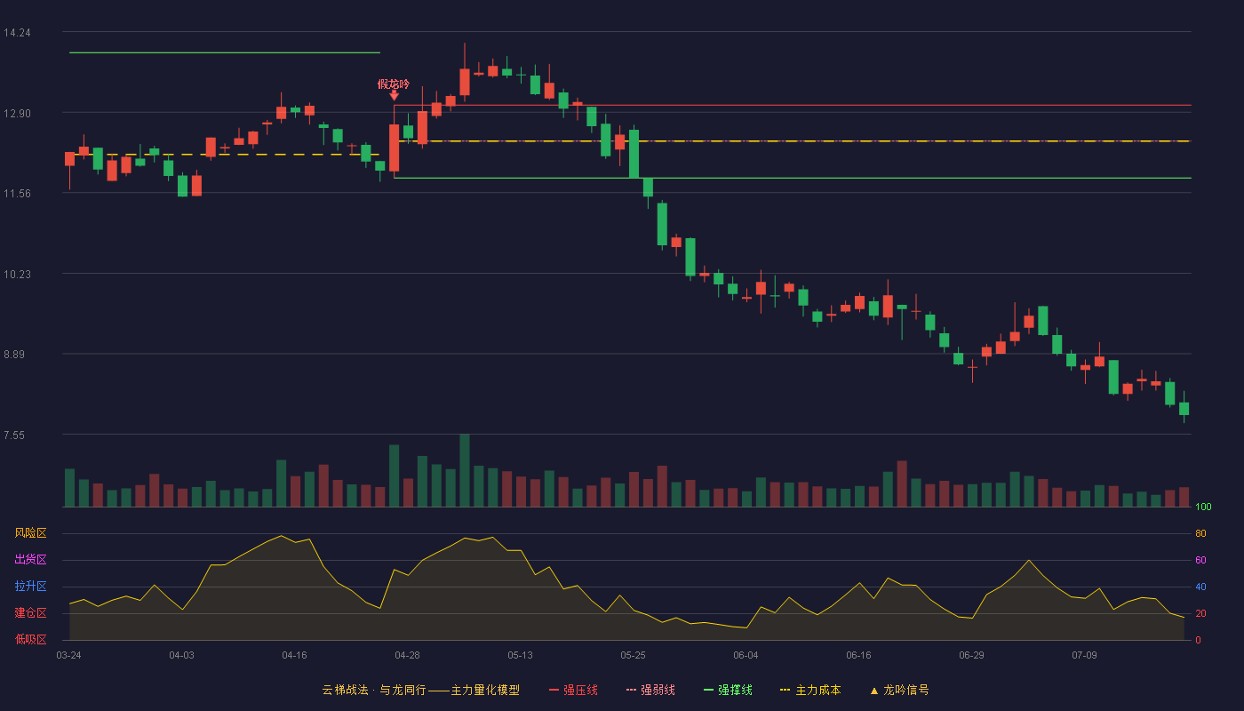Click the 04-28 date axis label
Screen dimensions: 1244x711
click(407, 655)
